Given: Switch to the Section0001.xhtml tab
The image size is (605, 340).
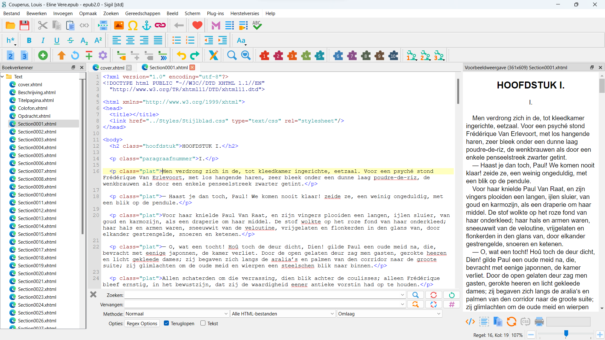Looking at the screenshot, I should (x=168, y=67).
